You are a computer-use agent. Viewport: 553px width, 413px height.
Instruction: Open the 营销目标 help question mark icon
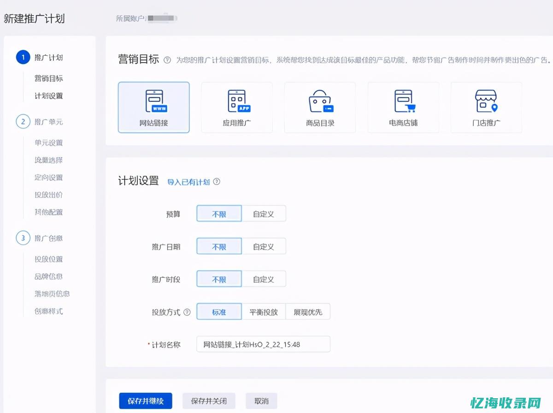pyautogui.click(x=168, y=59)
